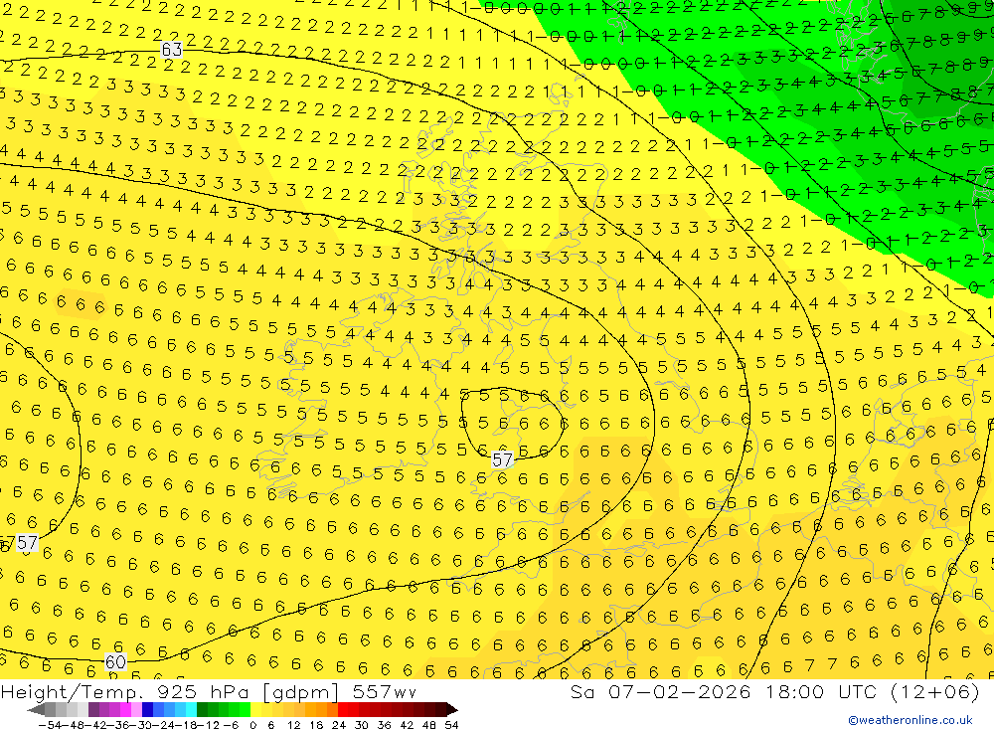Pick the yellow legend swatch above 0
The image size is (994, 729).
[255, 709]
